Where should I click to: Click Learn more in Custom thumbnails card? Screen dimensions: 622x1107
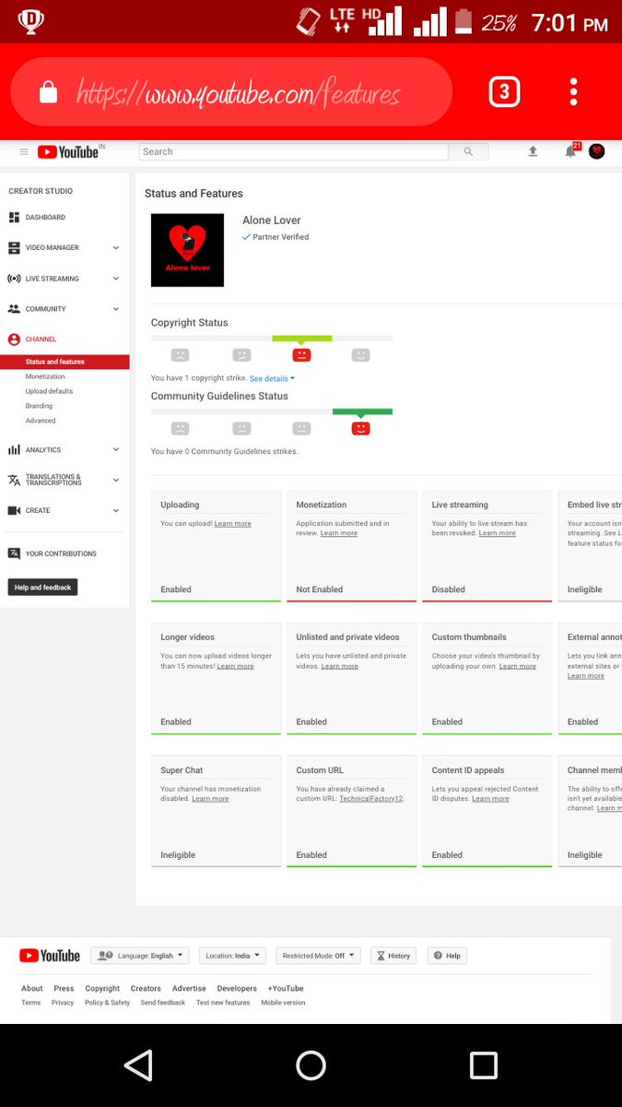[x=518, y=666]
